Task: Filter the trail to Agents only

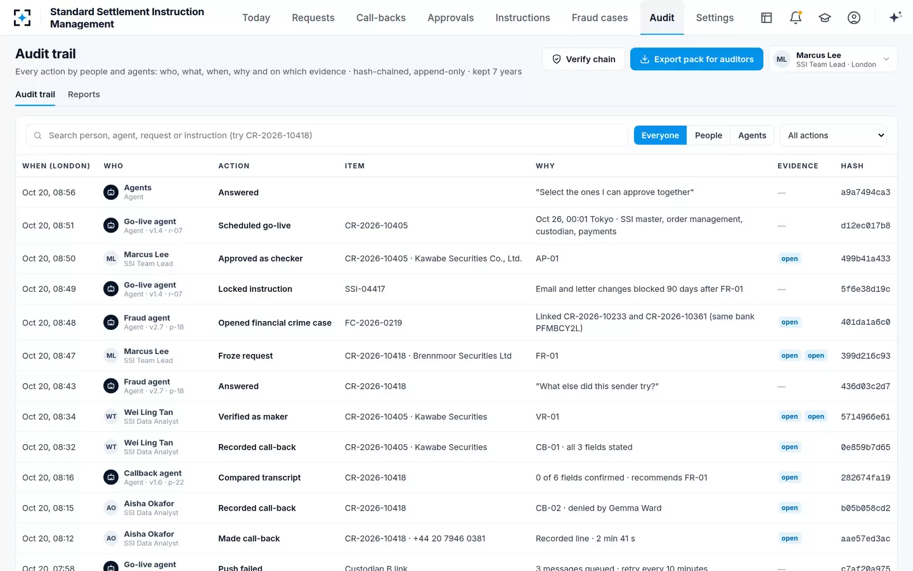Action: [x=752, y=135]
